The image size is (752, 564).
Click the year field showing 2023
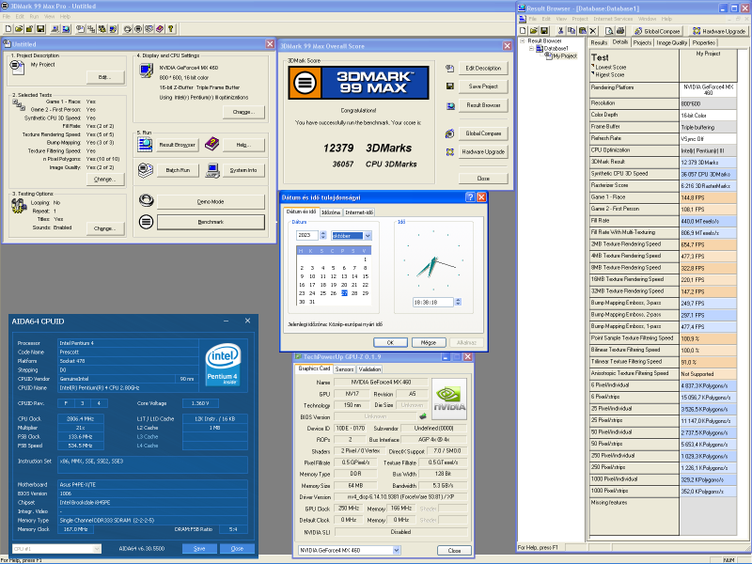(307, 235)
